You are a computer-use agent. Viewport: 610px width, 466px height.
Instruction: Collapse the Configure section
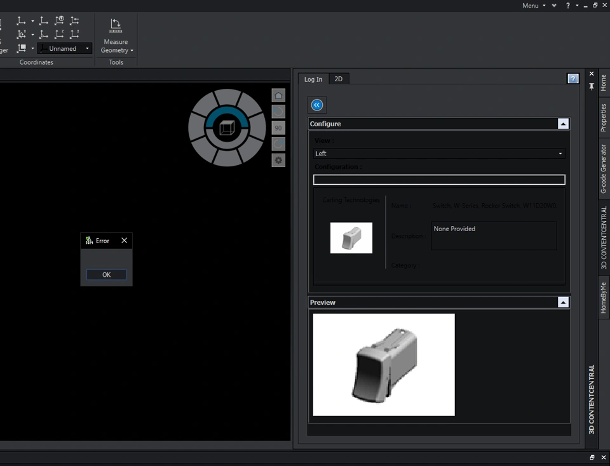(x=563, y=124)
